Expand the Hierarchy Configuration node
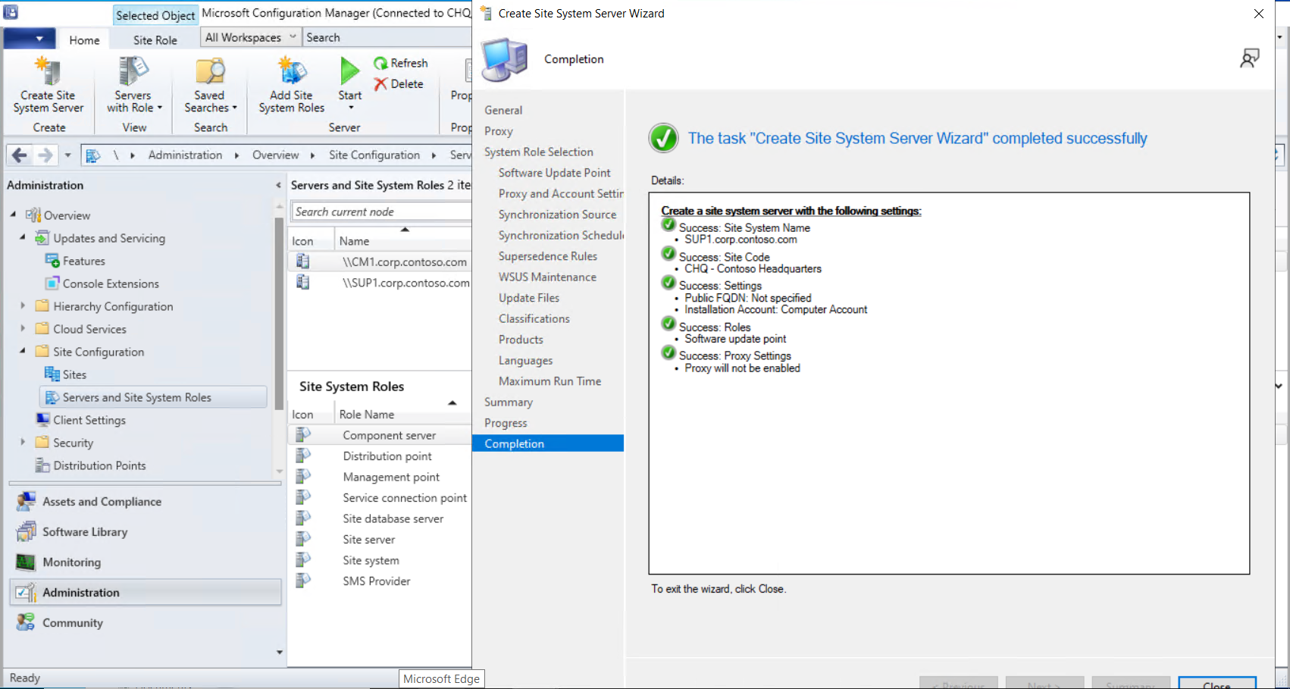 (23, 305)
